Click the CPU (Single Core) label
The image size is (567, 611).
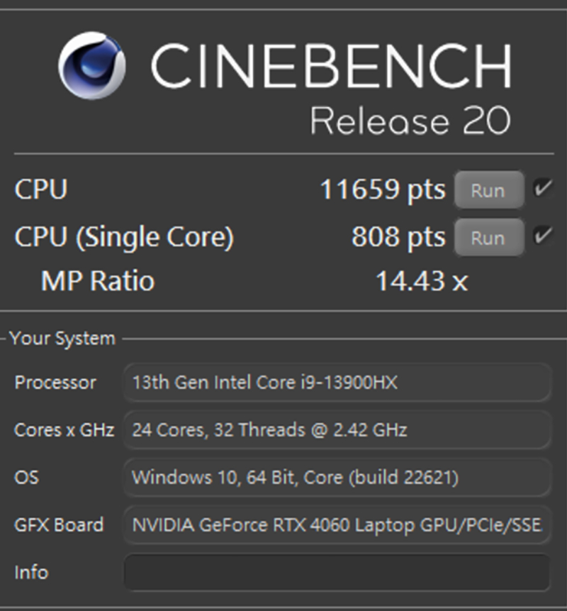pyautogui.click(x=124, y=237)
